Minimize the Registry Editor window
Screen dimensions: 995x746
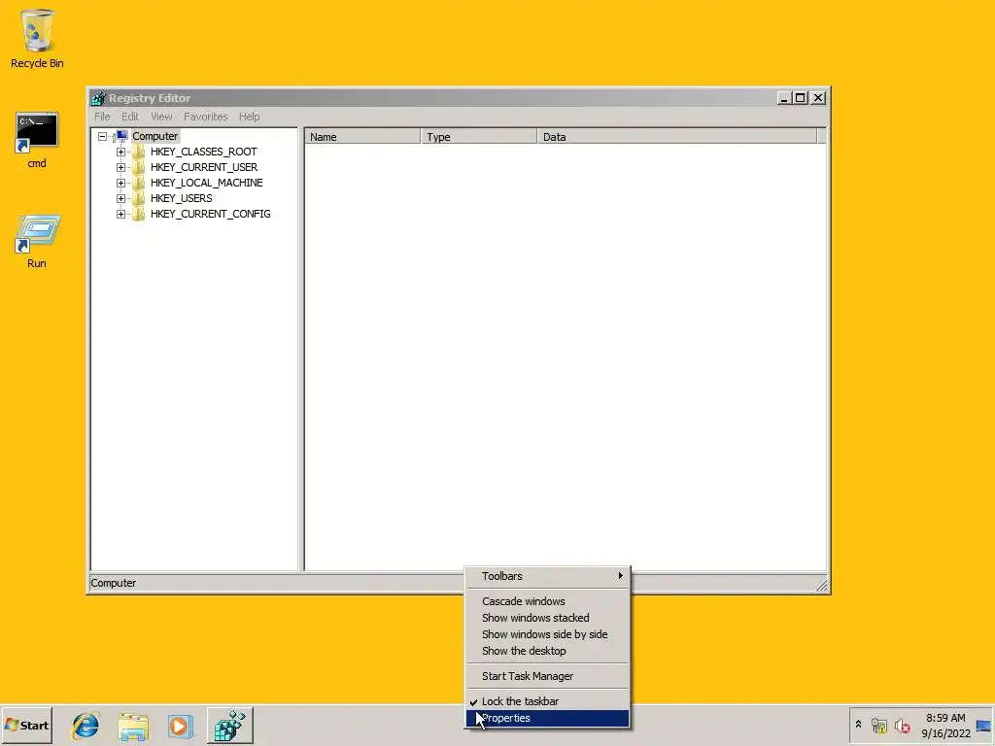point(784,98)
